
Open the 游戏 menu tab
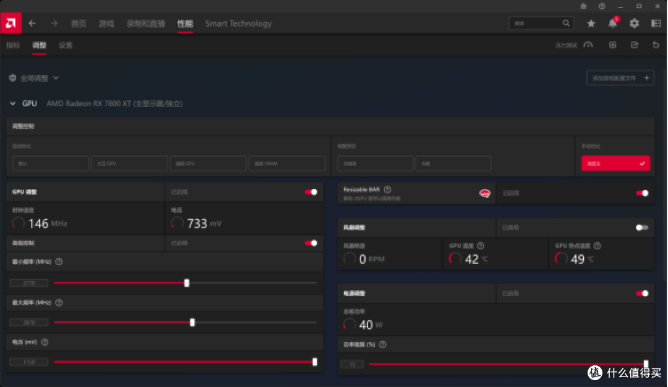(x=106, y=24)
